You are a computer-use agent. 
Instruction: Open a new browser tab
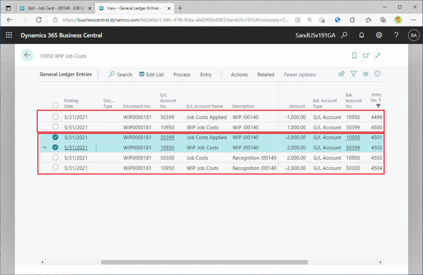coord(180,8)
